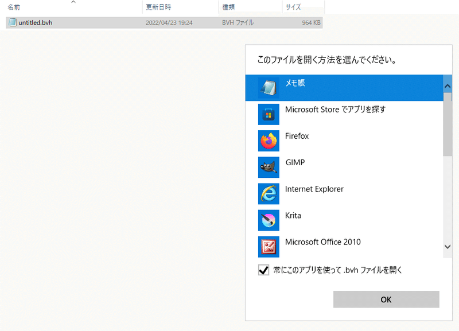Select the untitled.bvh file name

pyautogui.click(x=36, y=22)
